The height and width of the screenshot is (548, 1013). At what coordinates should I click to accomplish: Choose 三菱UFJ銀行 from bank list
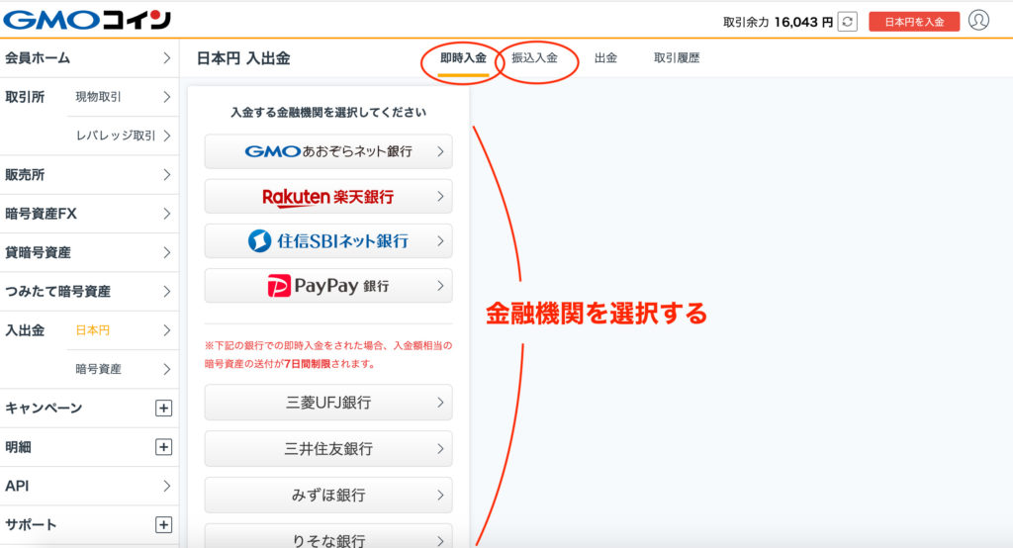pos(328,403)
